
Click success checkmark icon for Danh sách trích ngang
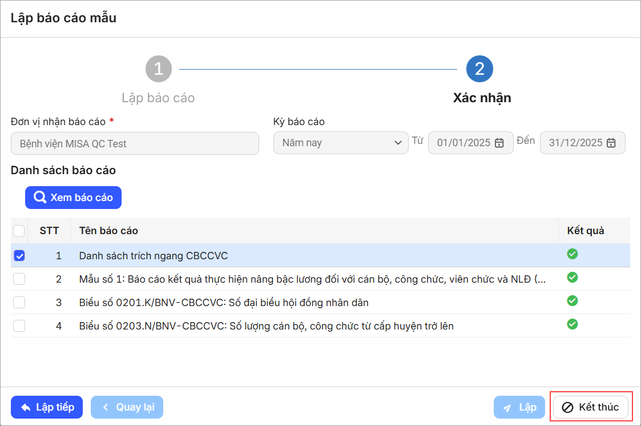pyautogui.click(x=573, y=254)
